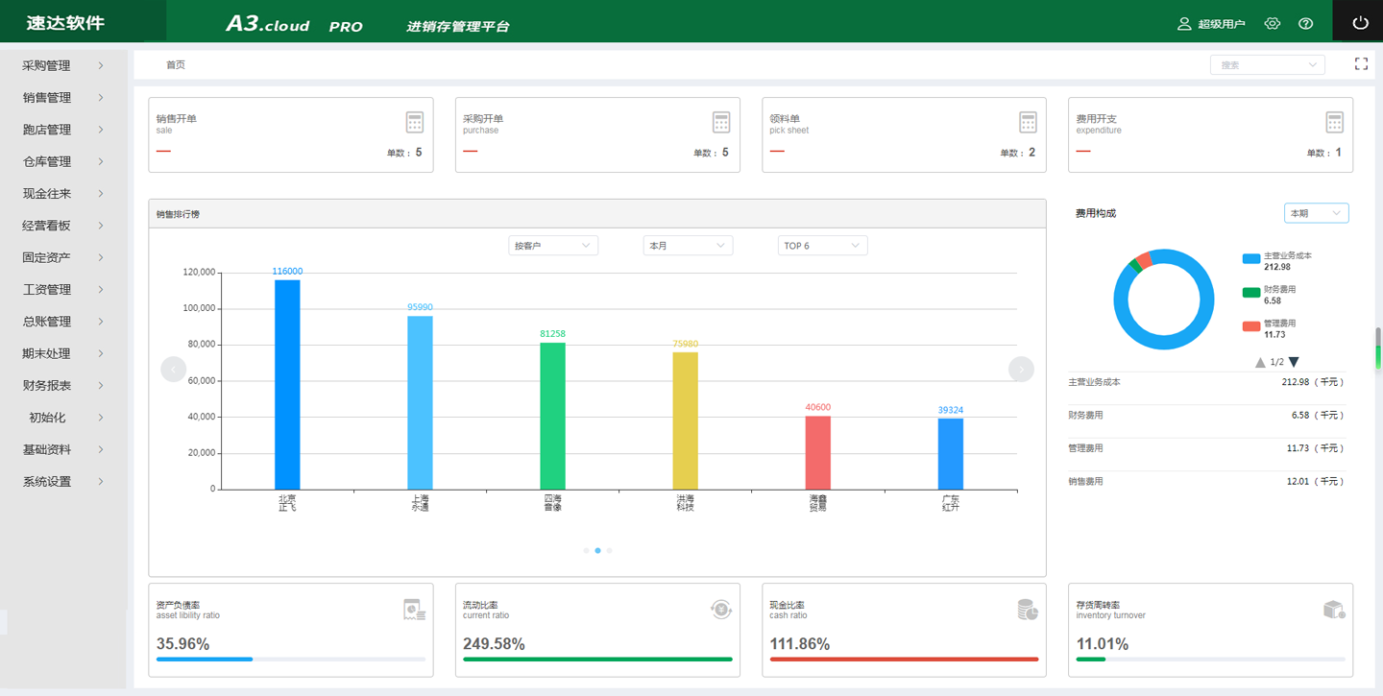Go to next chart with right arrow

[1021, 369]
